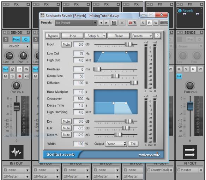Arm record on the first channel strip

tap(19, 76)
